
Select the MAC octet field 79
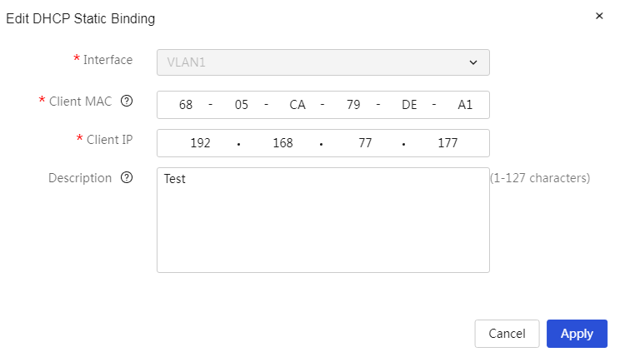tap(353, 105)
